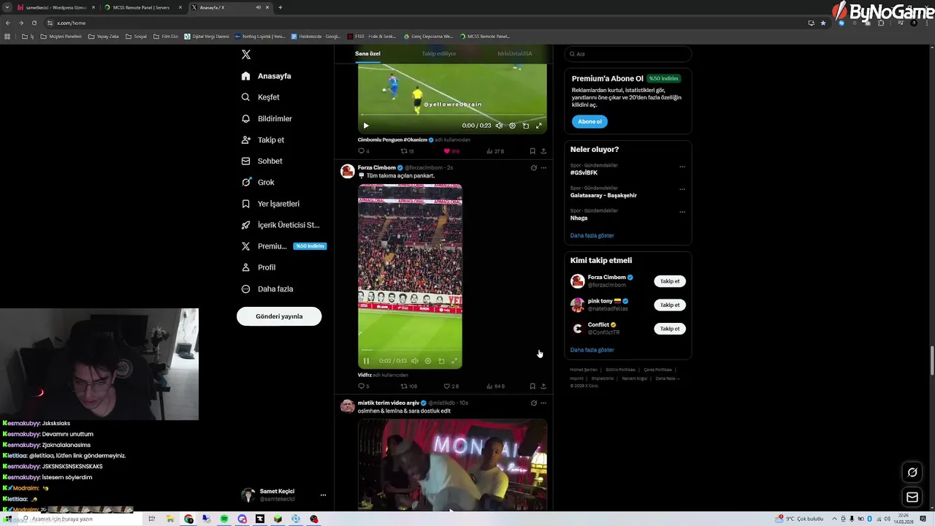935x526 pixels.
Task: Follow pink tony with Takip et
Action: [x=670, y=305]
